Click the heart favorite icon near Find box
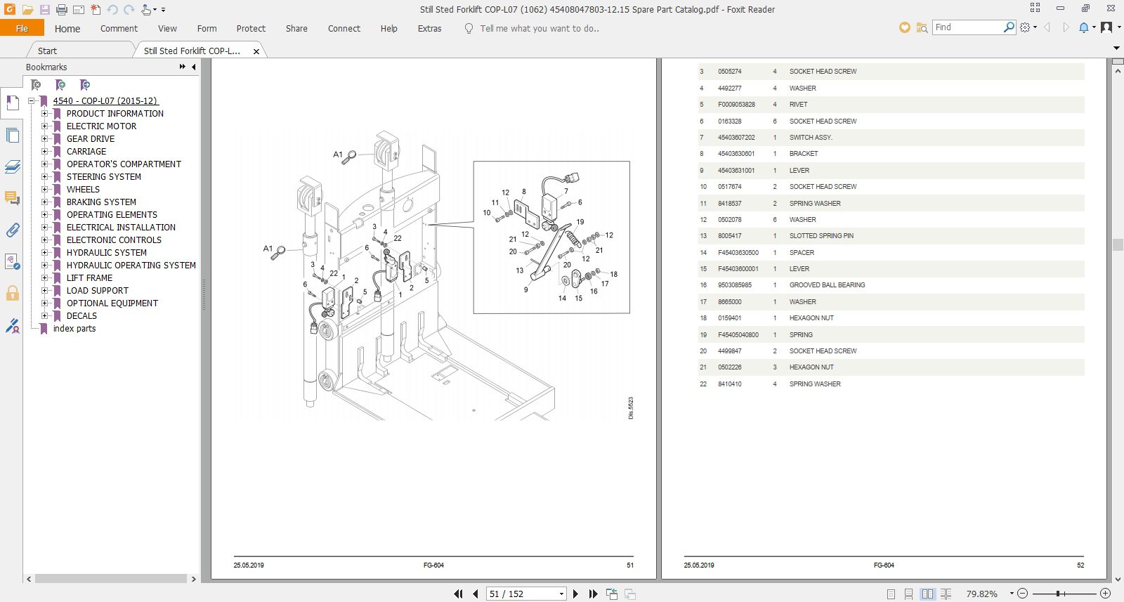This screenshot has height=602, width=1124. click(904, 27)
